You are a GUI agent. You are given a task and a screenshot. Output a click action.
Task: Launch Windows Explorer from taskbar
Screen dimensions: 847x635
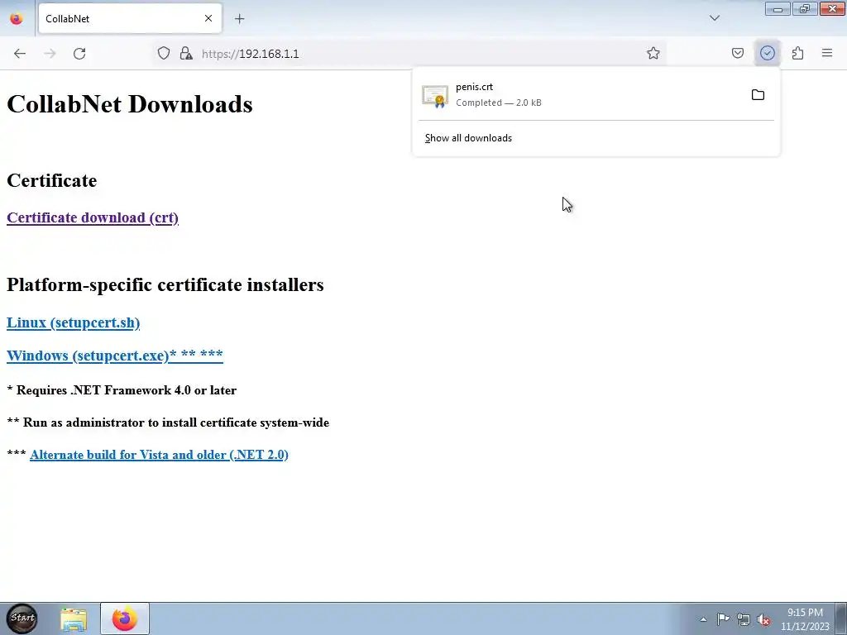(74, 618)
